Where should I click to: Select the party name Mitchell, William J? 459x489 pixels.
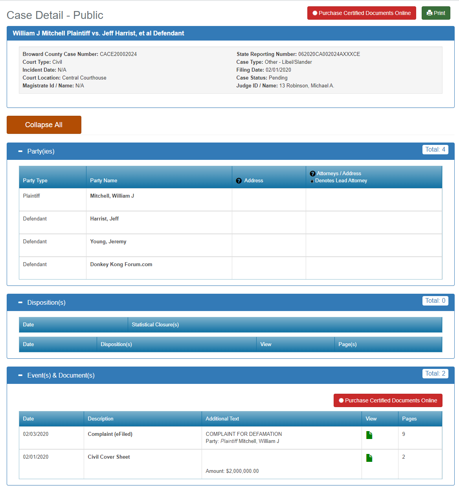112,196
